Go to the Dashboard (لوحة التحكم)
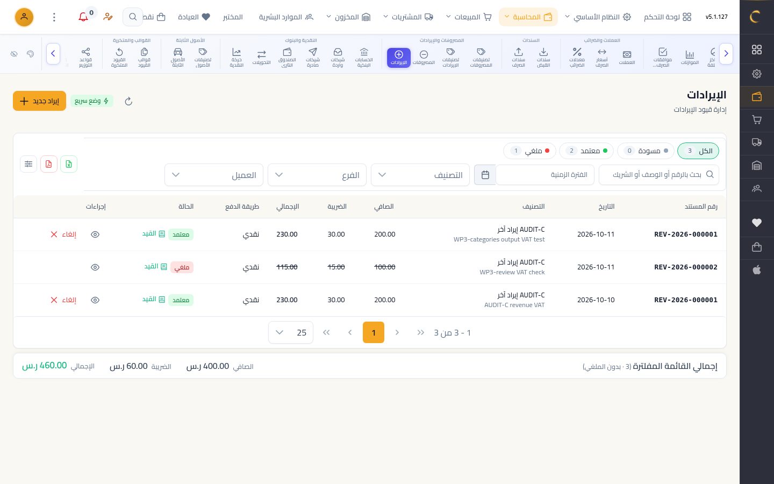 pyautogui.click(x=668, y=17)
